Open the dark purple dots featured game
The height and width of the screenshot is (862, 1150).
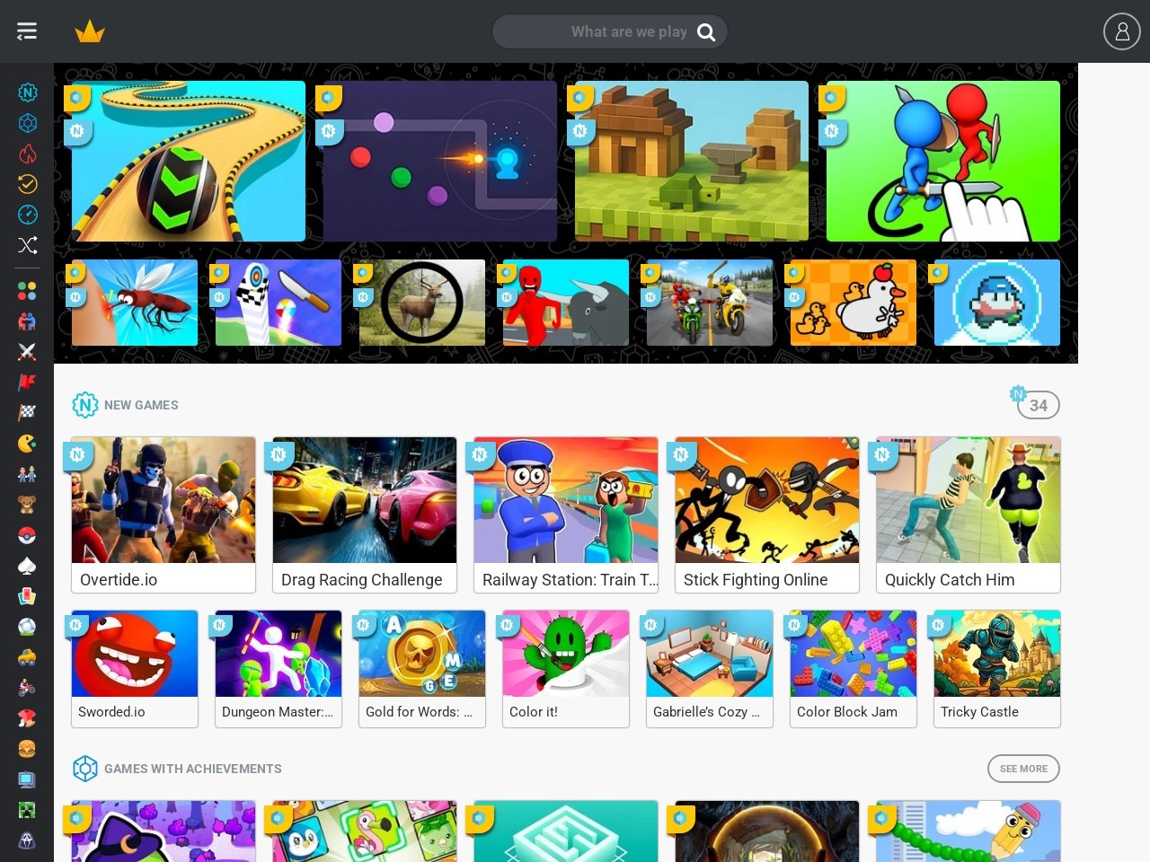pos(440,162)
